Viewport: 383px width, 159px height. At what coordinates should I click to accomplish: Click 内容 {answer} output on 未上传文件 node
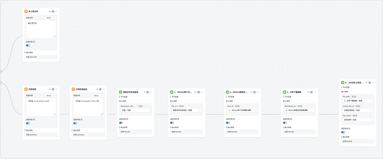[41, 57]
